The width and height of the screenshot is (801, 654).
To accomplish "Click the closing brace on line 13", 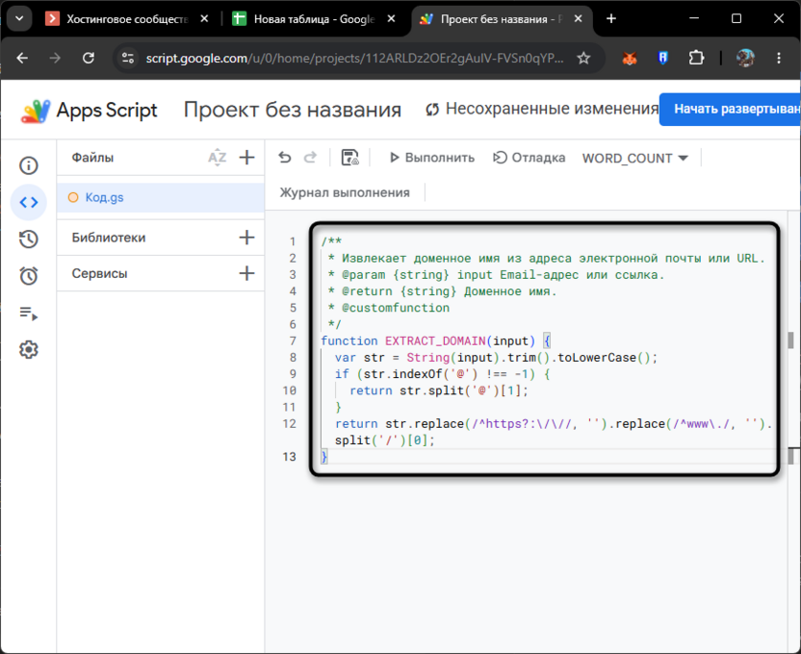I will pyautogui.click(x=323, y=457).
